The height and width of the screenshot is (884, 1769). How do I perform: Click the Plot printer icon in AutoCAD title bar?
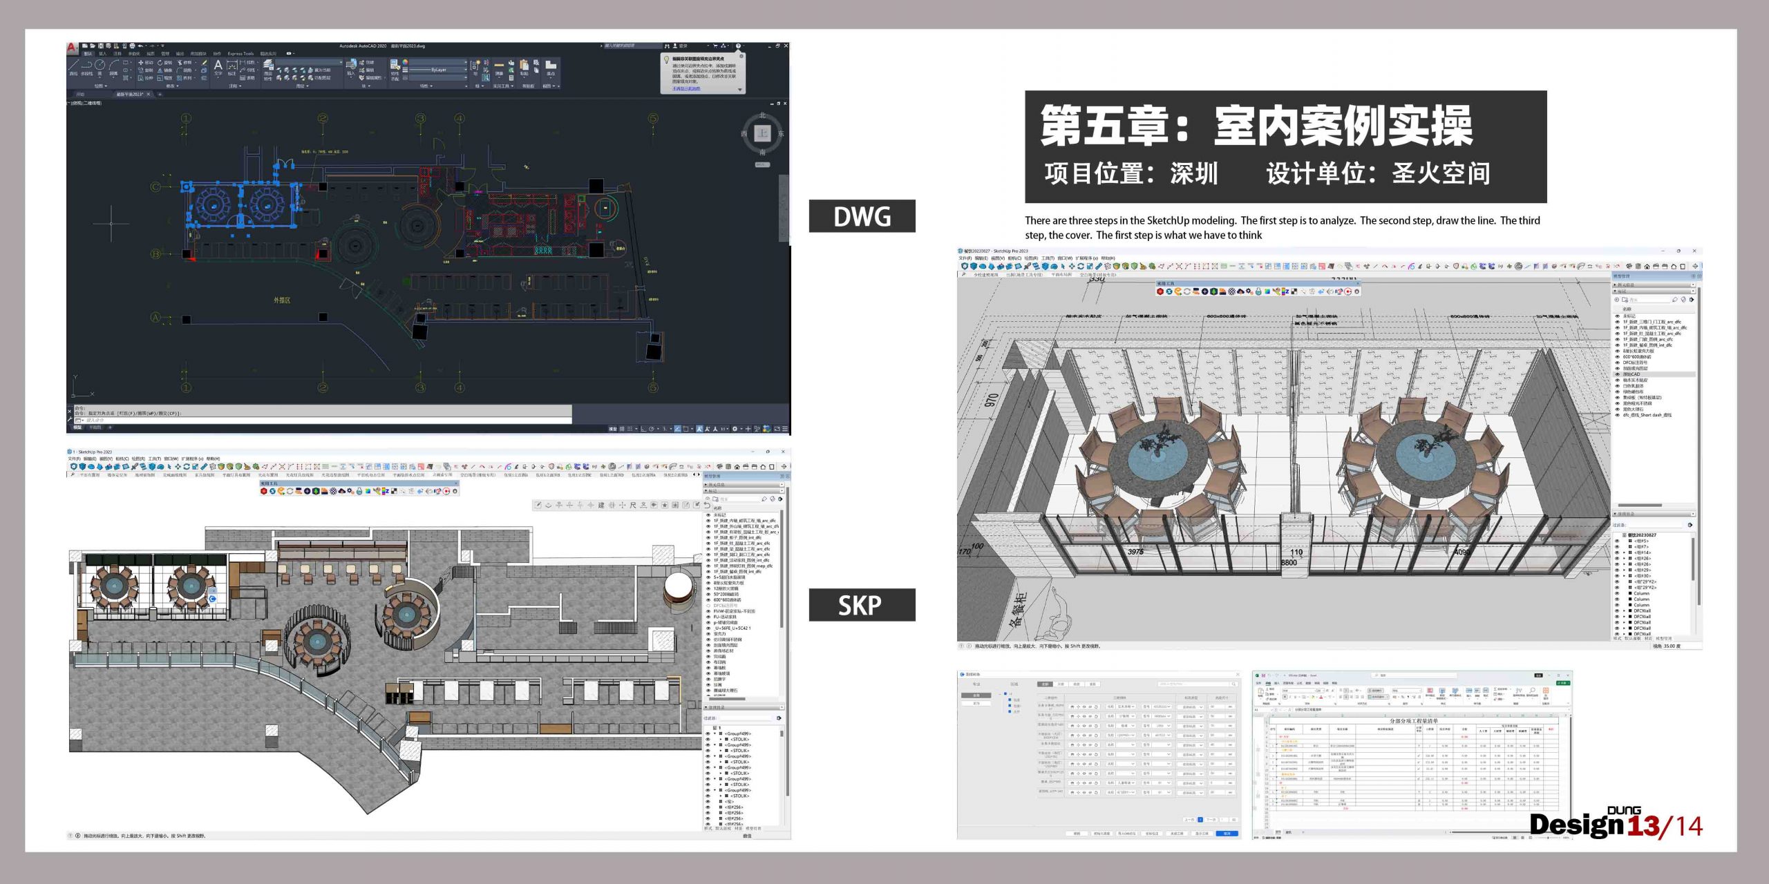pos(133,46)
